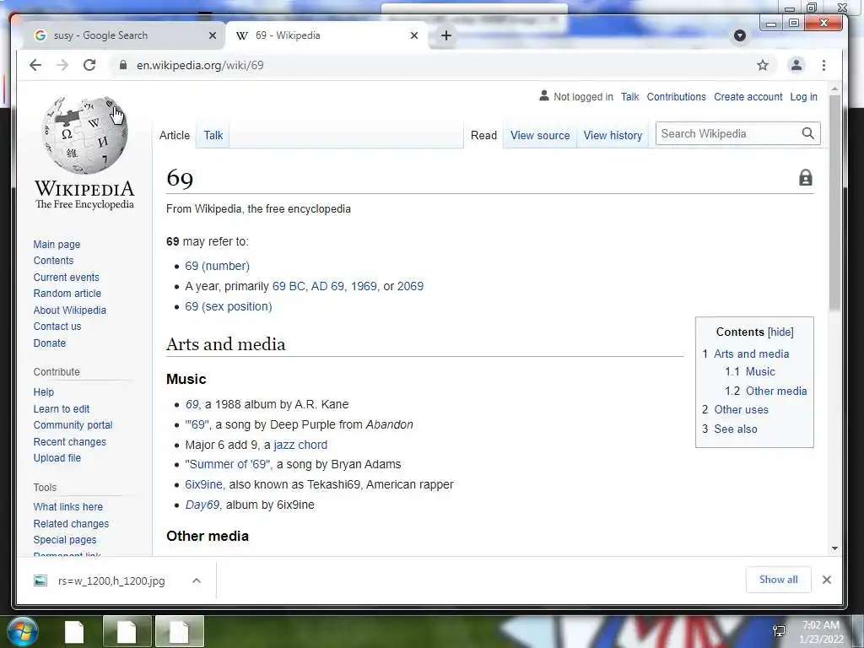Viewport: 864px width, 648px height.
Task: Expand the download item chevron menu
Action: click(197, 580)
